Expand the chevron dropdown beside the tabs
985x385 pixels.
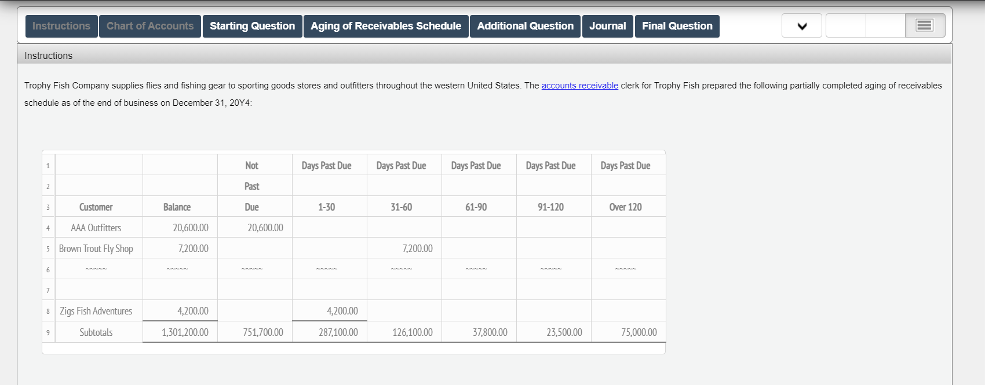click(x=802, y=26)
